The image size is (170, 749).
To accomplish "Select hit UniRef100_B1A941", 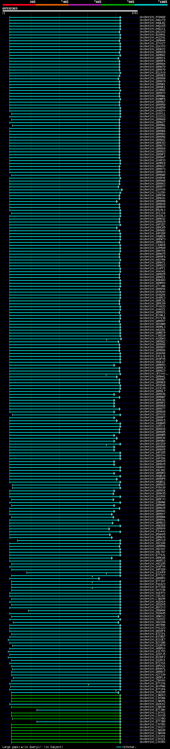I will pos(152,35).
